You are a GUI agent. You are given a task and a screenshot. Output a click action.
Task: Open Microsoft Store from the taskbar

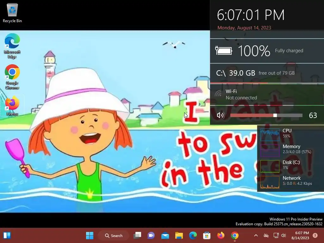click(207, 235)
